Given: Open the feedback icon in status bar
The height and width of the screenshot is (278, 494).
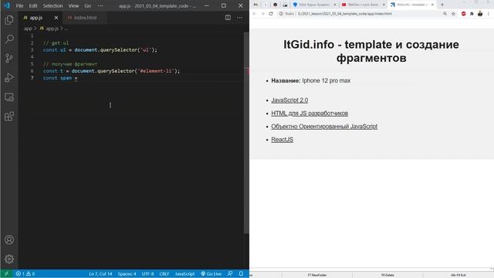Looking at the screenshot, I should coord(230,274).
